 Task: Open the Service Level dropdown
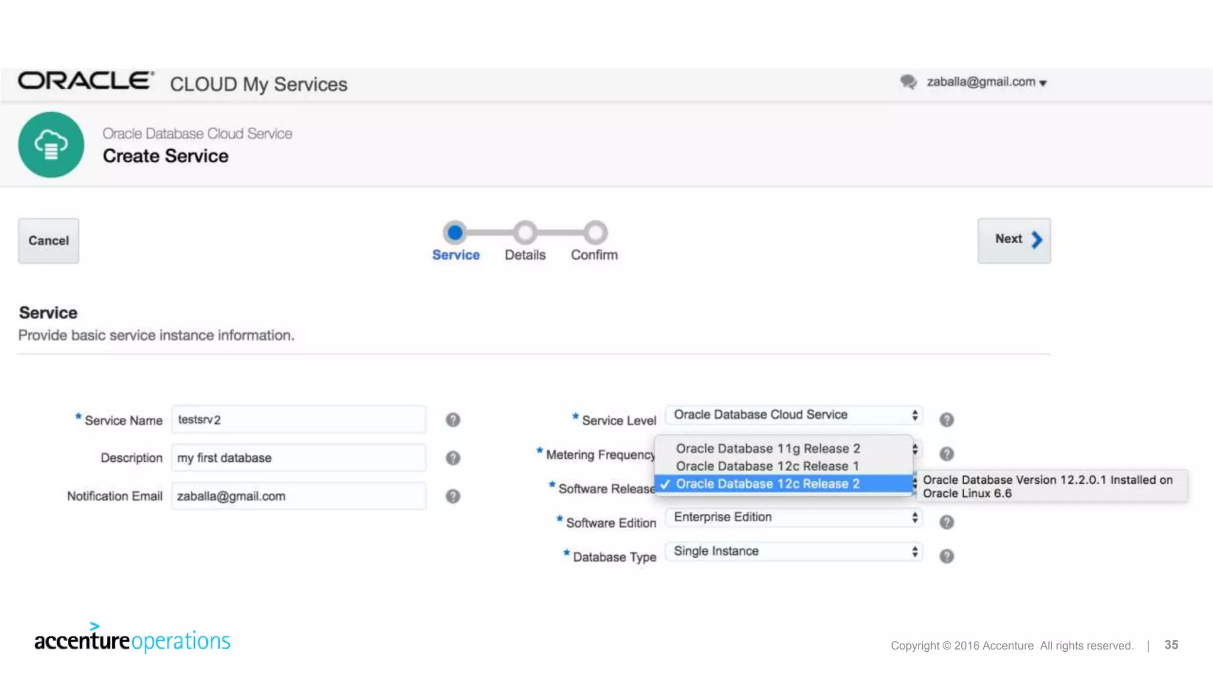[x=793, y=415]
